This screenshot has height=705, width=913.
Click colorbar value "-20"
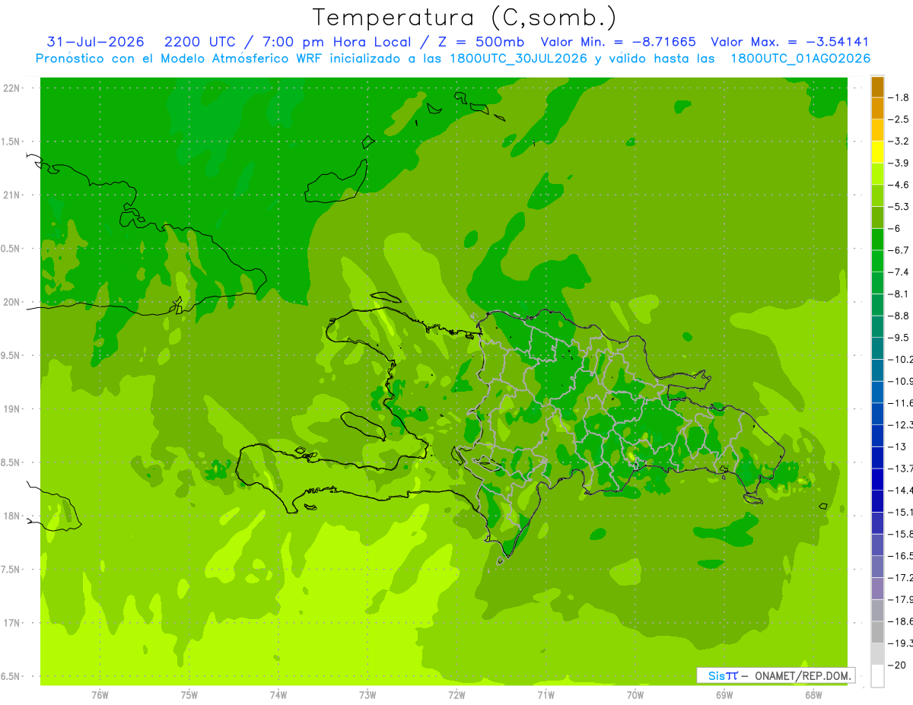click(x=897, y=665)
